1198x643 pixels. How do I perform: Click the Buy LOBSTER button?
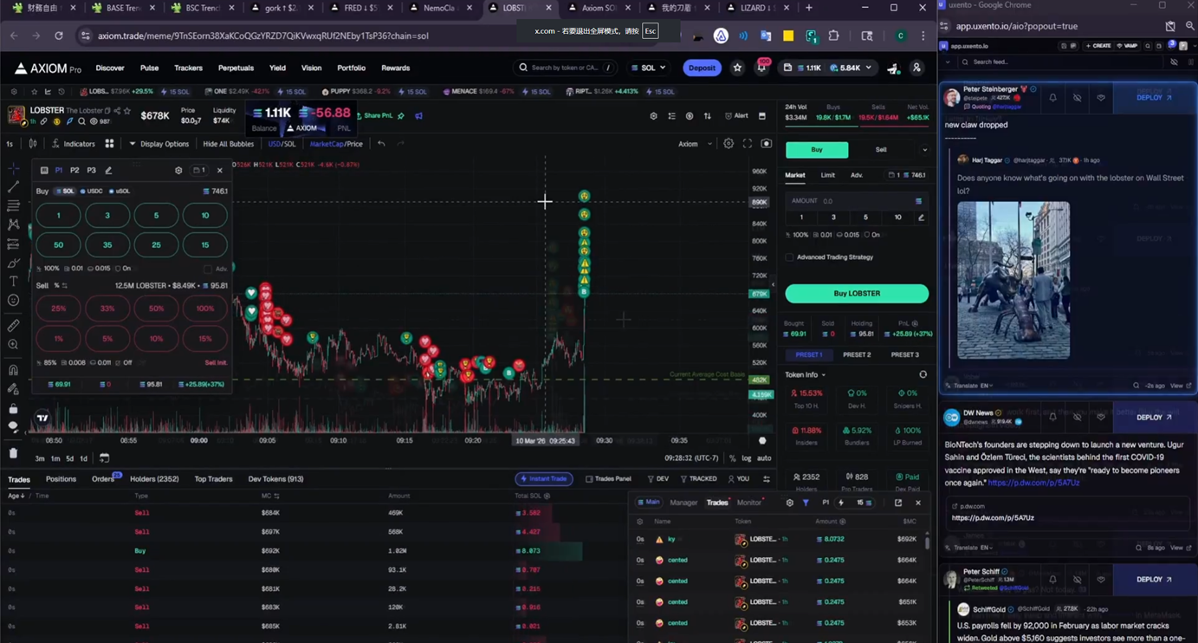(x=856, y=294)
